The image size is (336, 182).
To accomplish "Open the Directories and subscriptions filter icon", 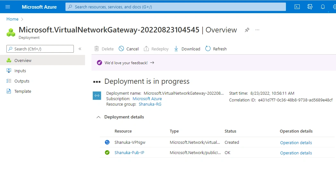I will click(x=310, y=7).
